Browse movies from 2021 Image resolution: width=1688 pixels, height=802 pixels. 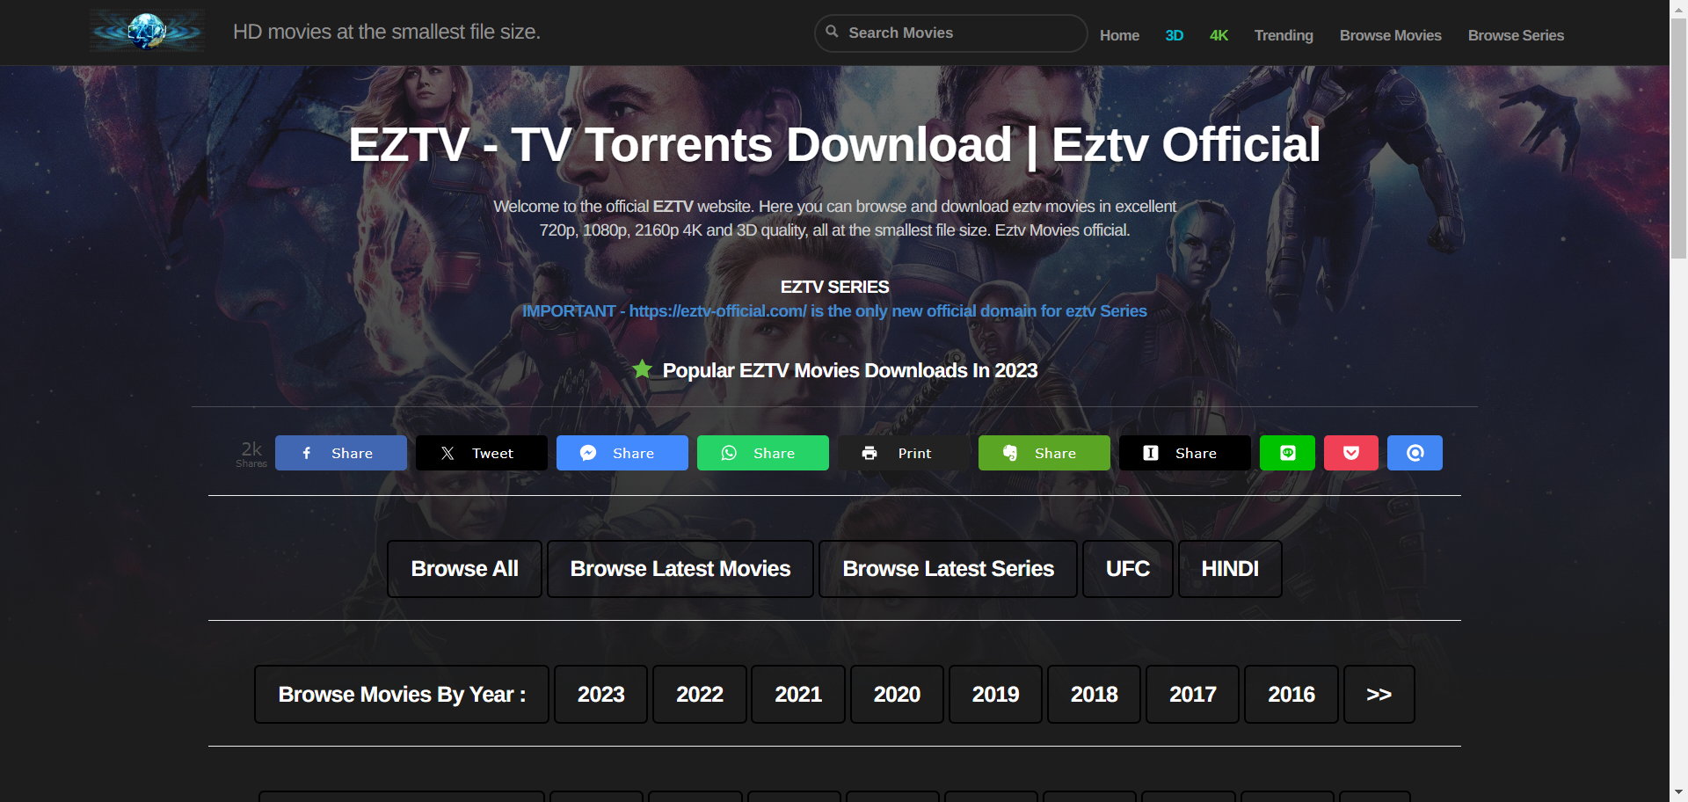[798, 695]
